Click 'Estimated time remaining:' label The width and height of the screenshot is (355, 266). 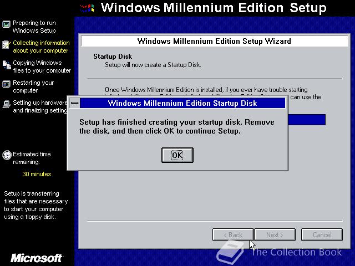click(32, 158)
